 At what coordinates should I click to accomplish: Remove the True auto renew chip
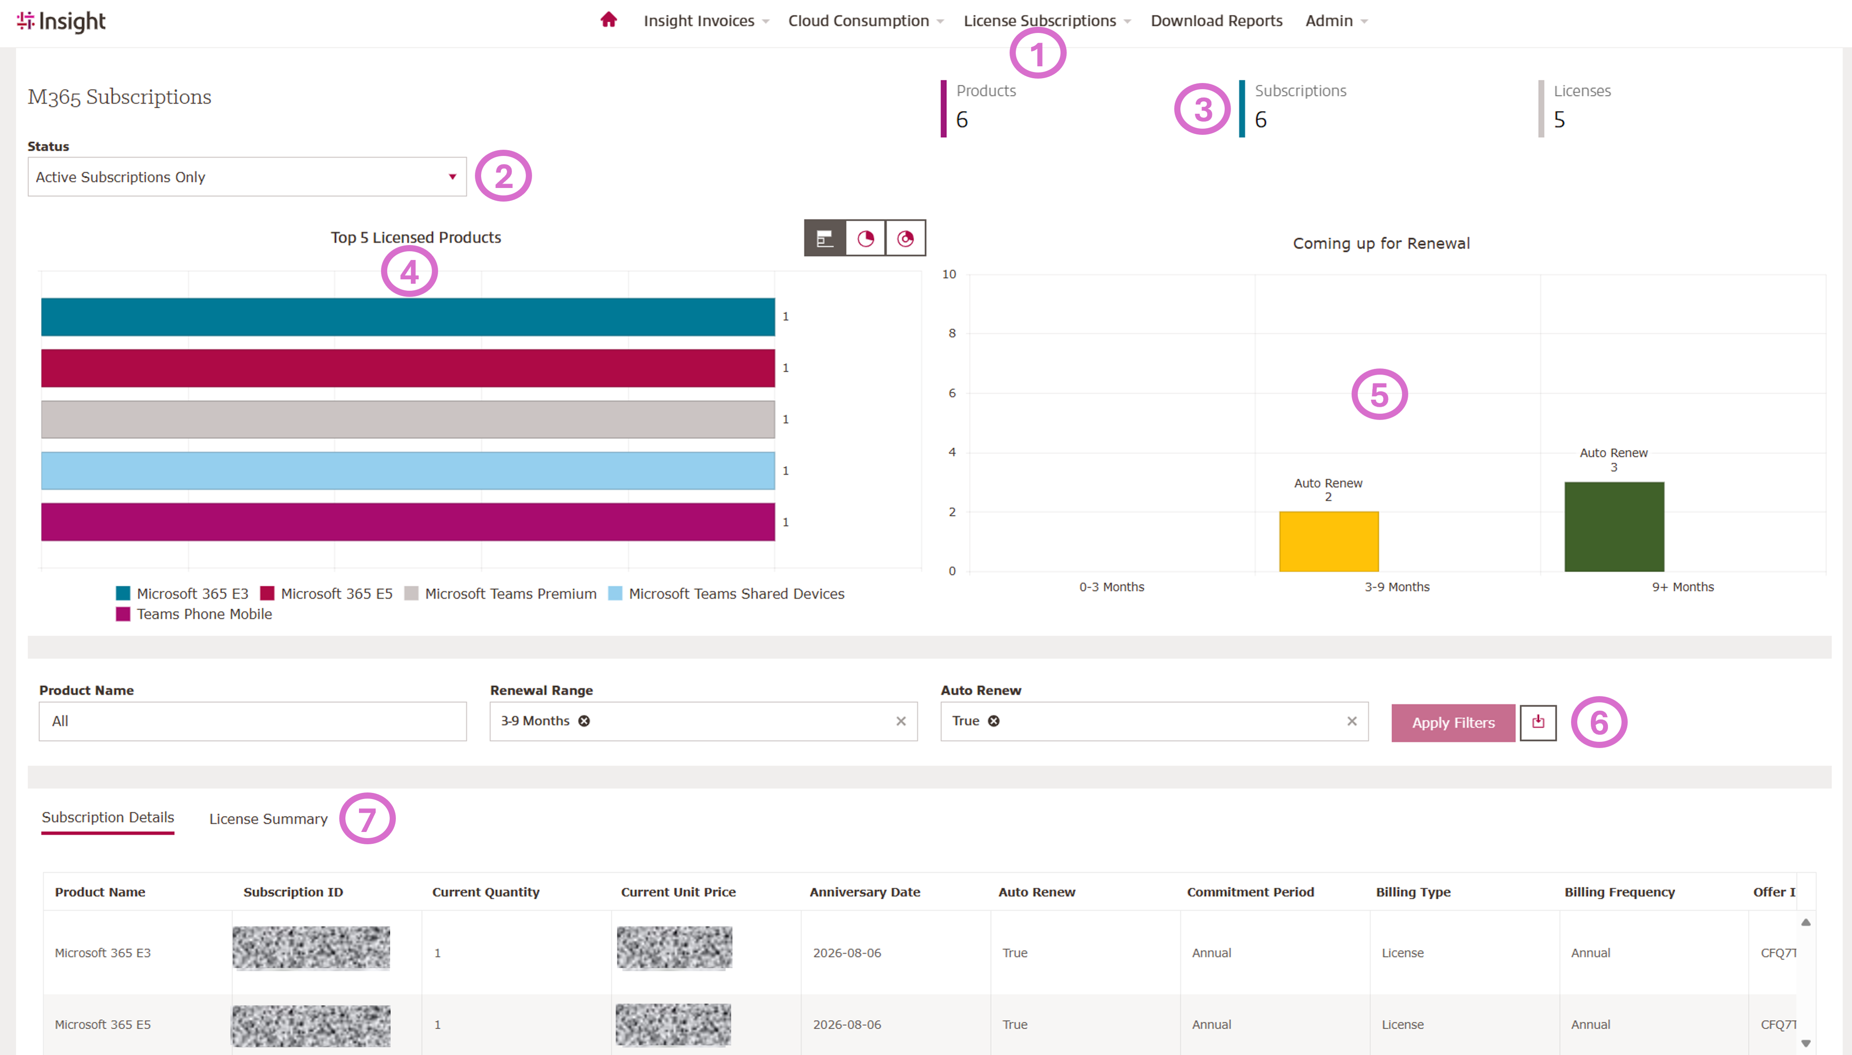(x=994, y=721)
